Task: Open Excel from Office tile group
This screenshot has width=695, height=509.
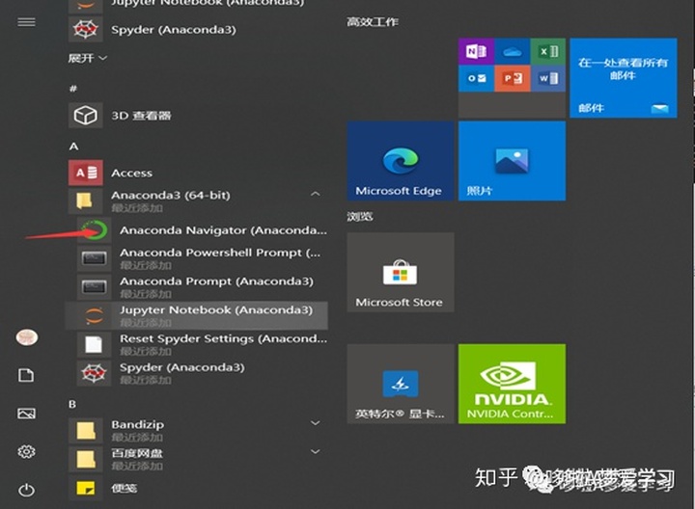Action: click(x=548, y=51)
